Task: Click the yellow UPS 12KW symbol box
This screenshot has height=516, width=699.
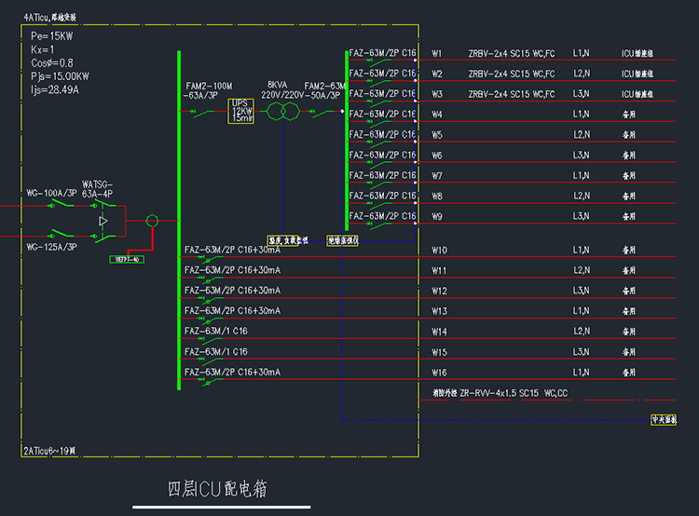Action: click(x=240, y=111)
